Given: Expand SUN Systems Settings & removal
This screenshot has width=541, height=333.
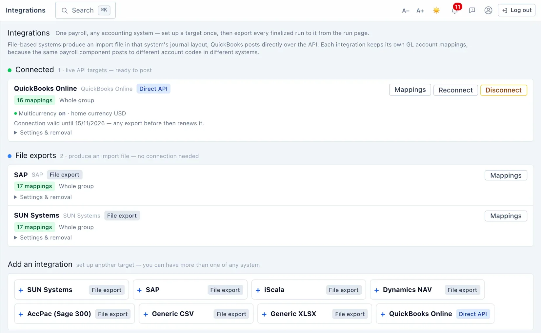Looking at the screenshot, I should (x=43, y=238).
